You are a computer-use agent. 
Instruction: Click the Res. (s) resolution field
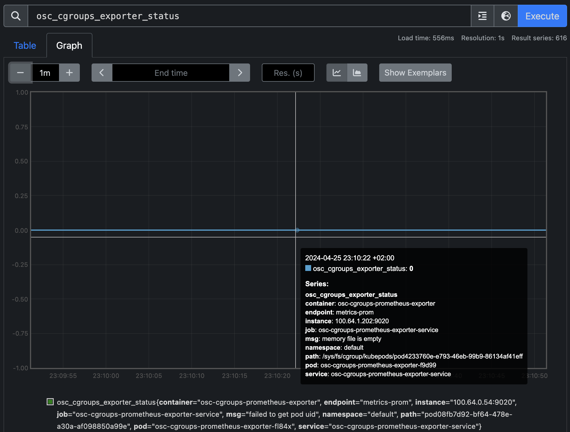pos(288,73)
